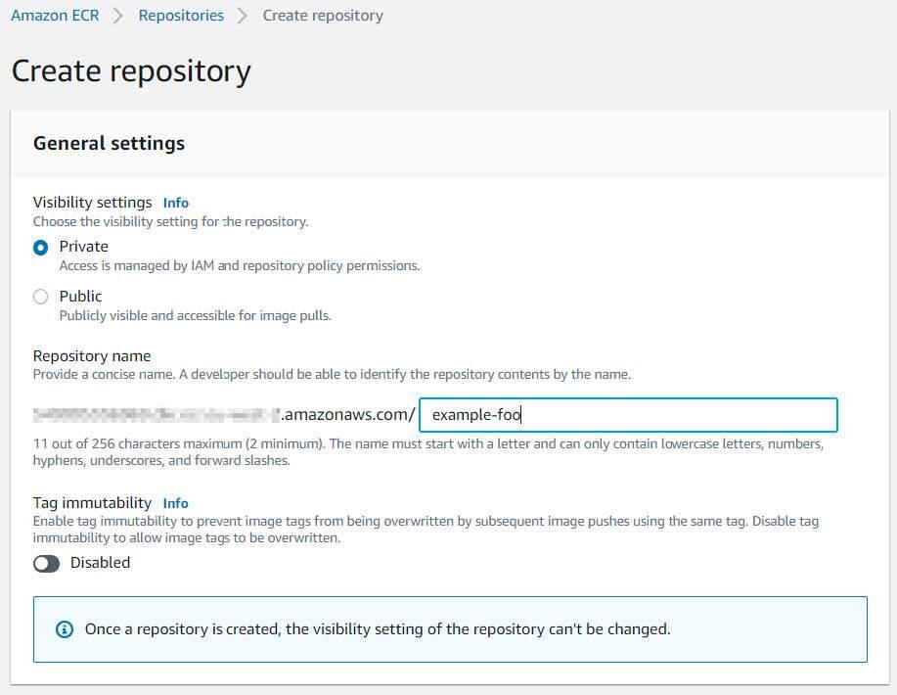Viewport: 897px width, 695px height.
Task: Focus the repository name field containing example-foo
Action: coord(628,415)
